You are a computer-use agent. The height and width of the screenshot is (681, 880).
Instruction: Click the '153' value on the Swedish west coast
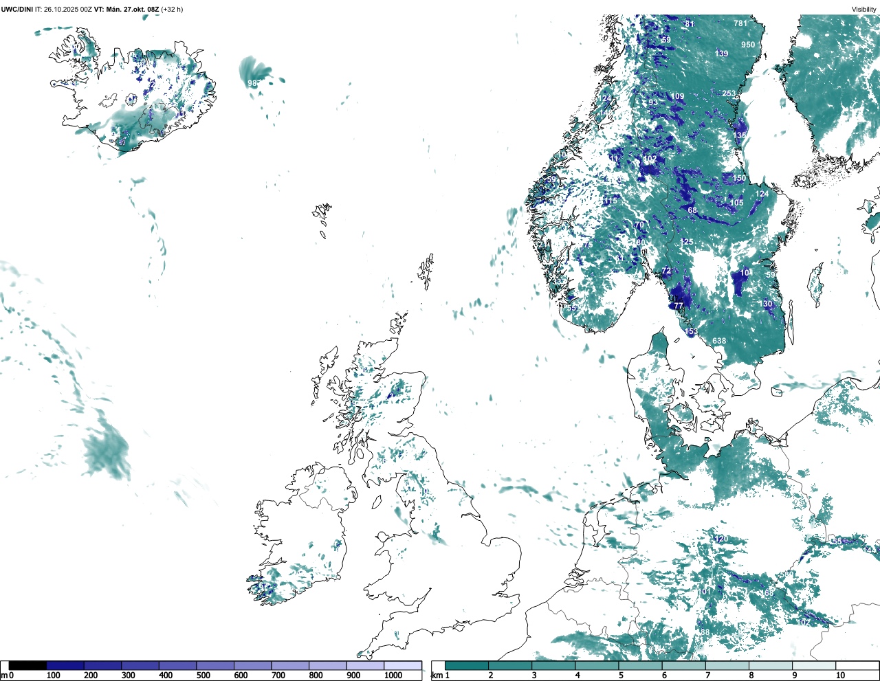point(691,331)
